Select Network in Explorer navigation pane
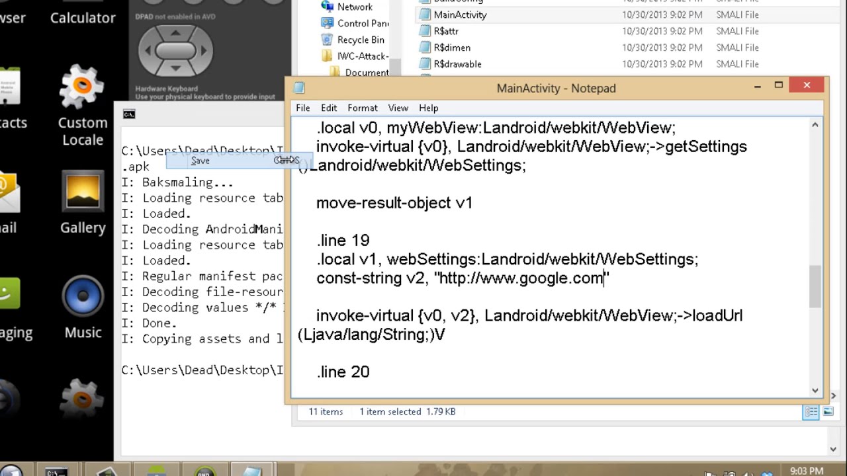847x476 pixels. (355, 7)
